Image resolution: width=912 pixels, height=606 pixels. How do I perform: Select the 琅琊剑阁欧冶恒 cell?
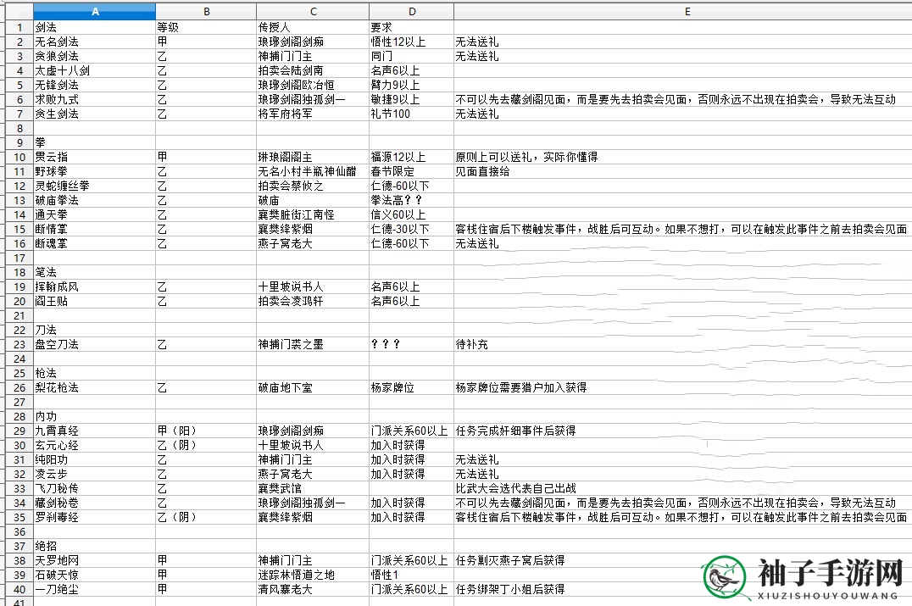pyautogui.click(x=313, y=85)
